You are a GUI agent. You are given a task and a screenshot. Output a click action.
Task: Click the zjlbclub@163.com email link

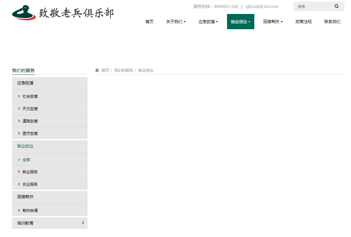click(262, 6)
